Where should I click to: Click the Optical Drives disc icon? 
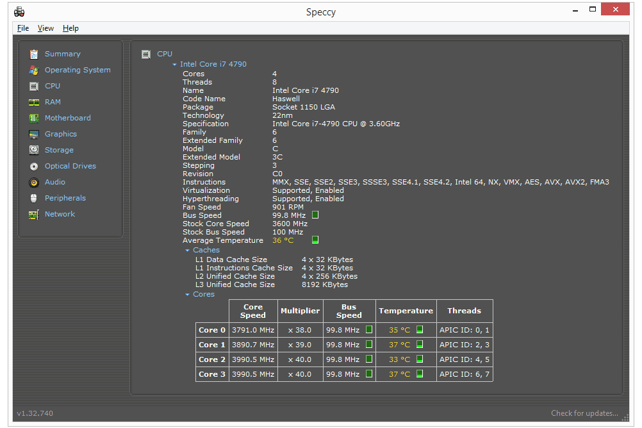[34, 167]
